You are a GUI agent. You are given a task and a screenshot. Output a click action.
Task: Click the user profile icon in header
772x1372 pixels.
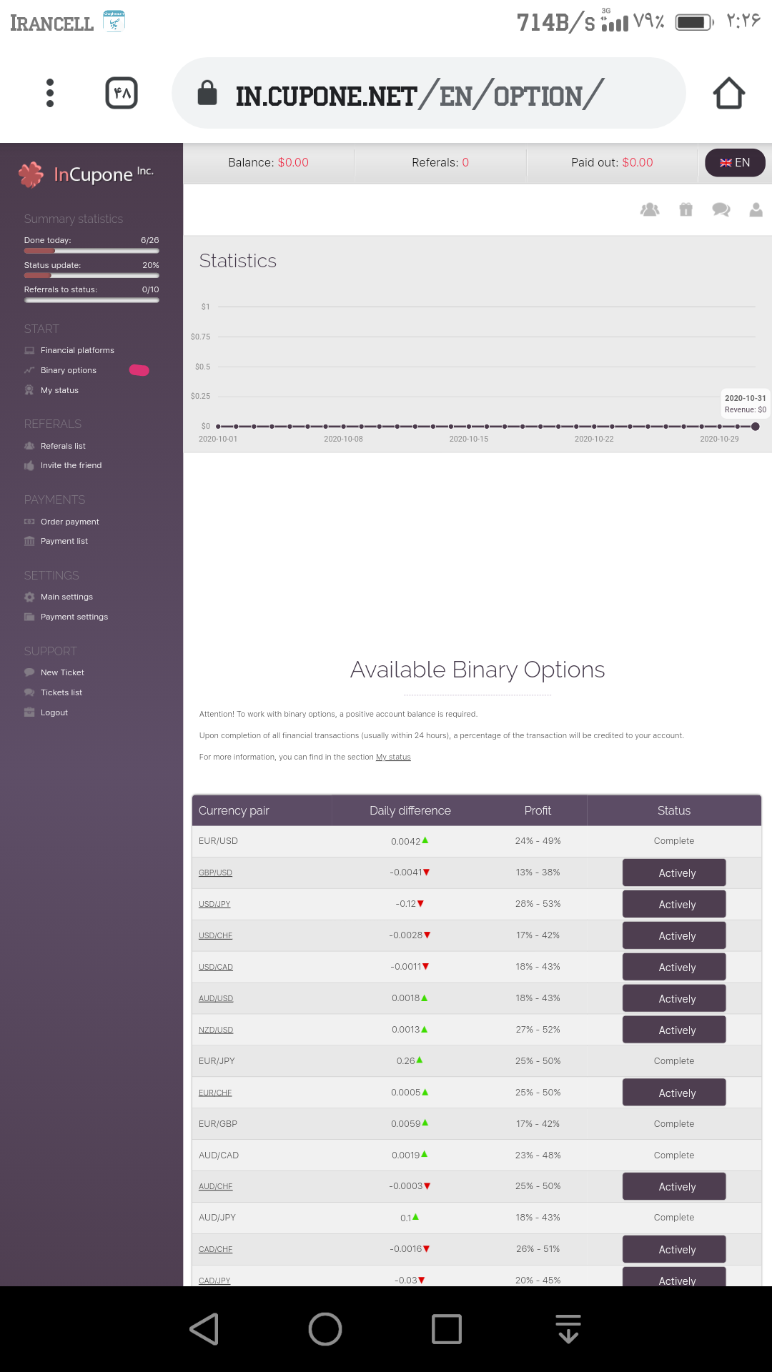pyautogui.click(x=756, y=209)
